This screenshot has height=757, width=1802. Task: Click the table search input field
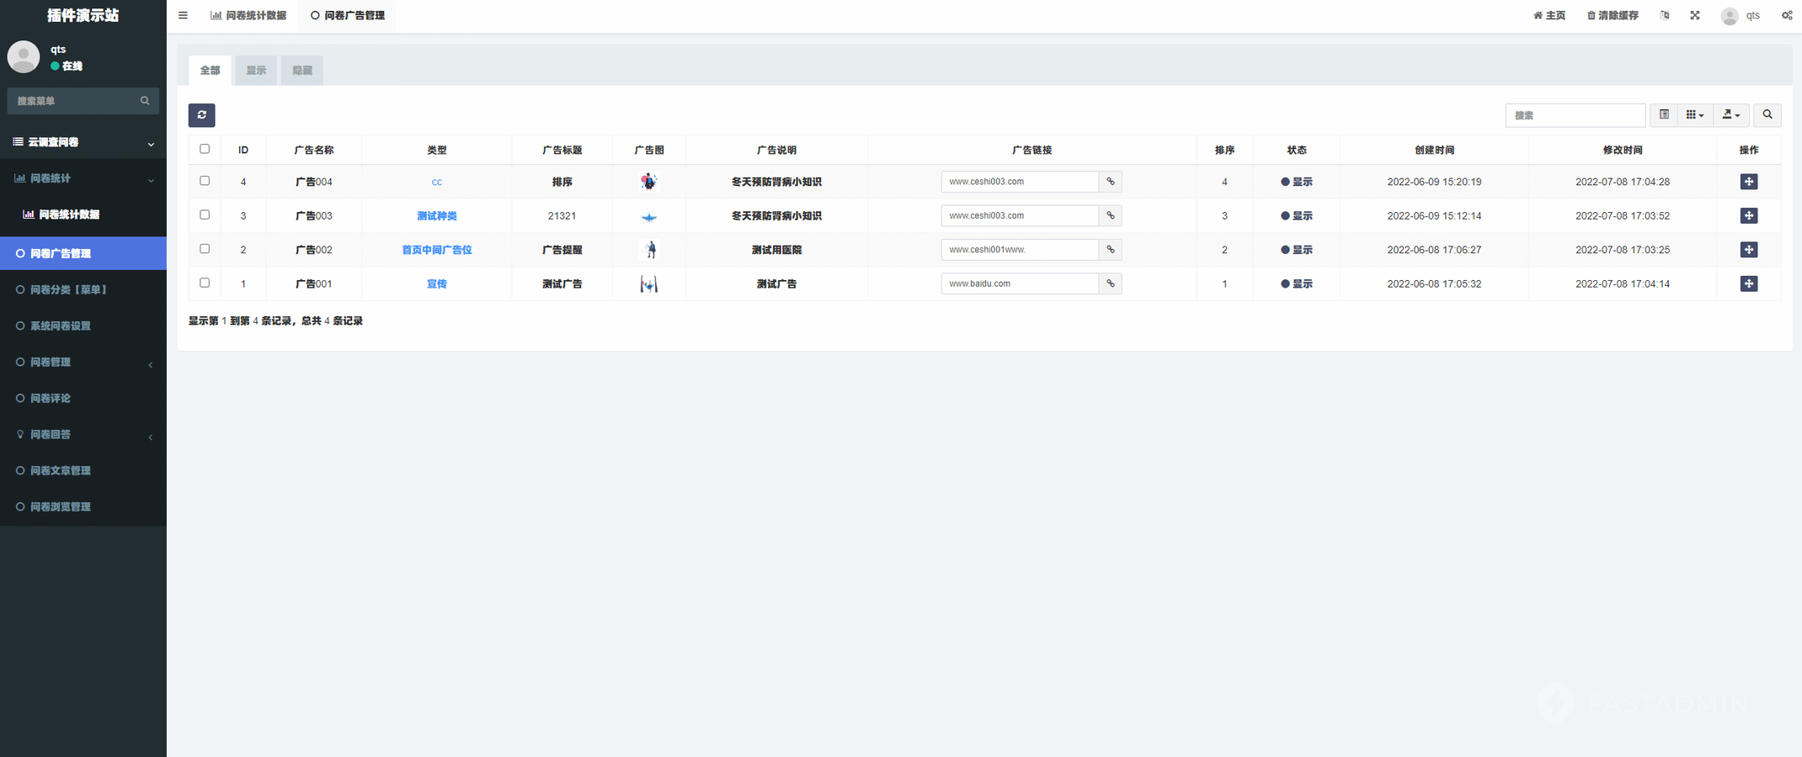coord(1574,115)
